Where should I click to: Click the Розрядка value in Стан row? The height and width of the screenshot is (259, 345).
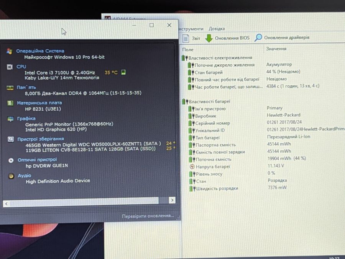tap(277, 180)
